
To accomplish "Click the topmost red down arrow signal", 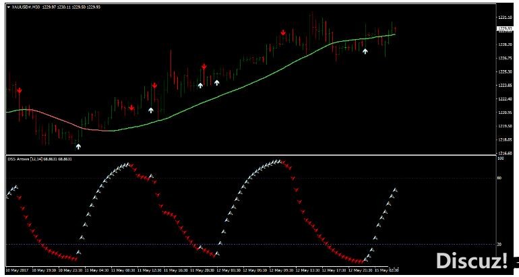I will (284, 32).
